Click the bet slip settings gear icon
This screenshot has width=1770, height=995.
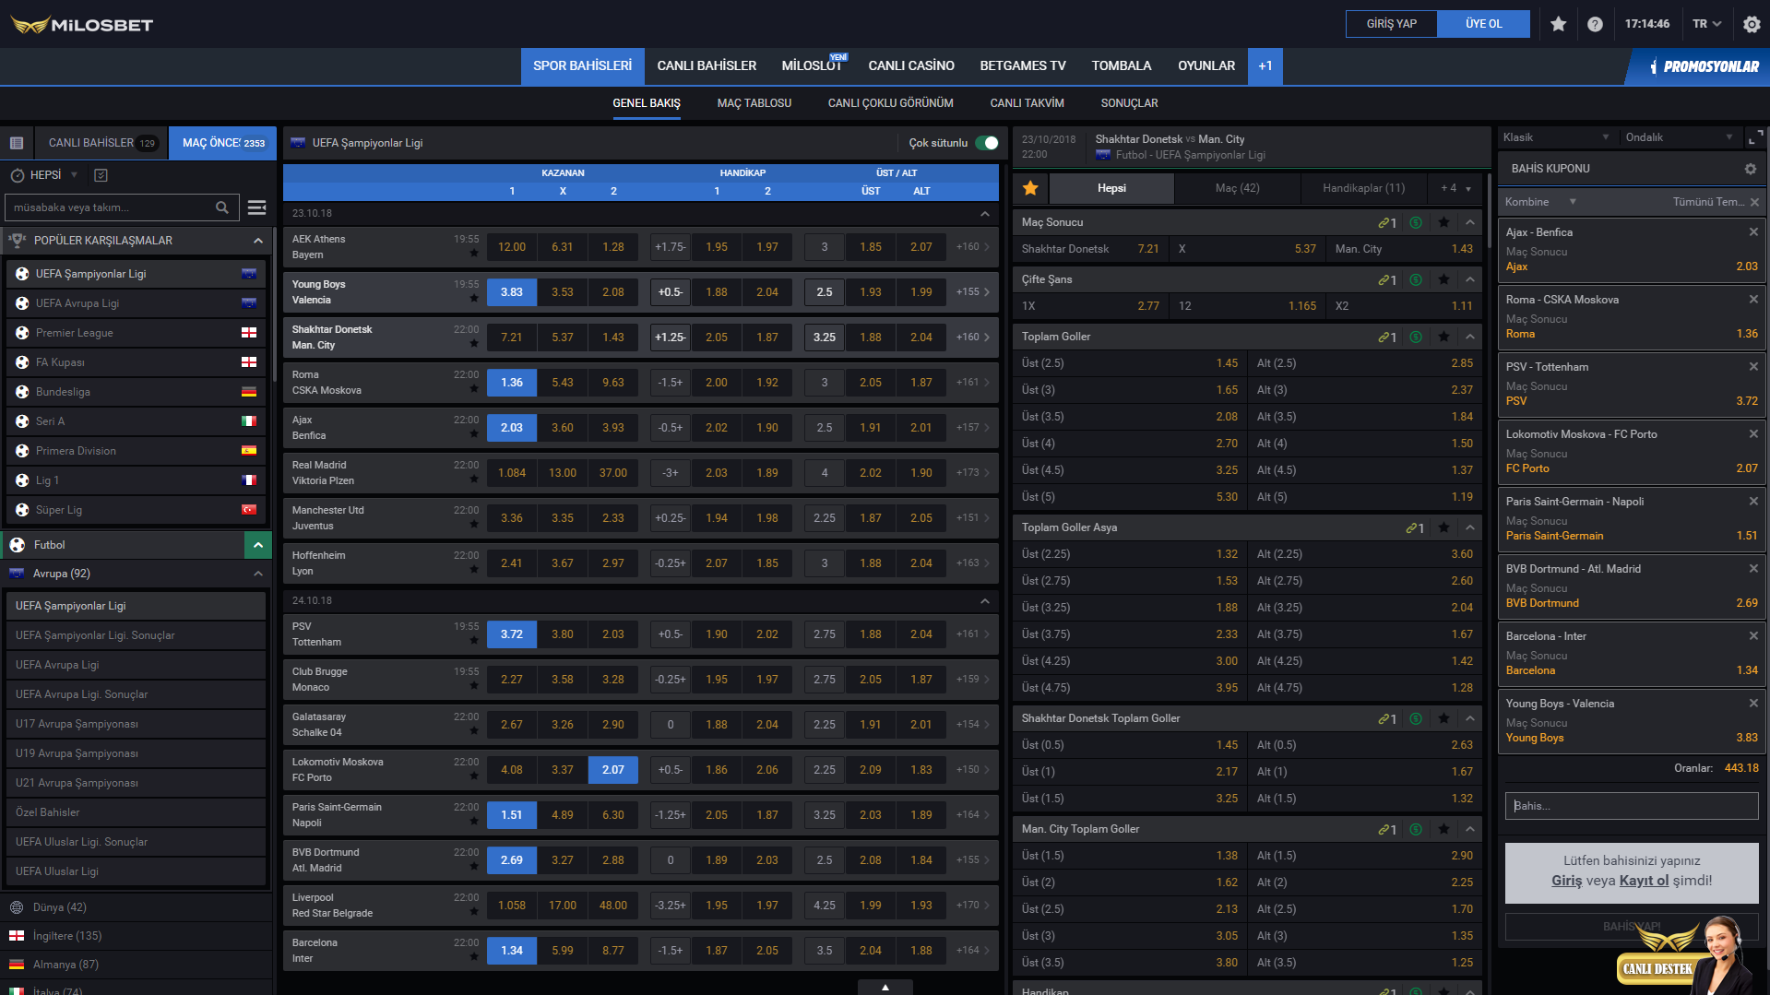[1750, 169]
